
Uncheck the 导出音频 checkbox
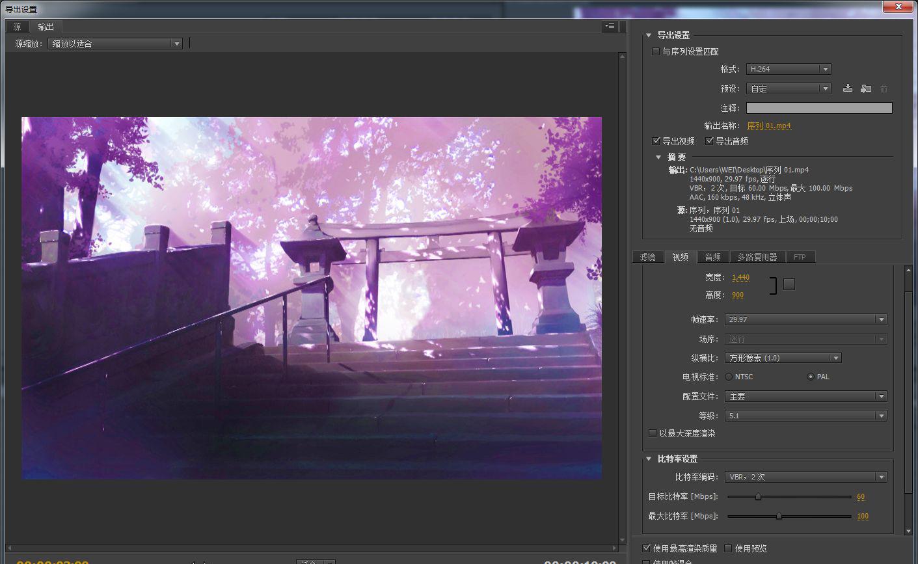point(710,141)
